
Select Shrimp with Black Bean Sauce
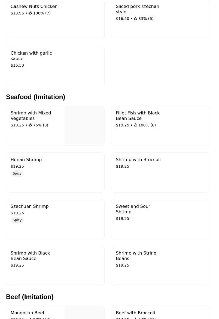coord(55,266)
